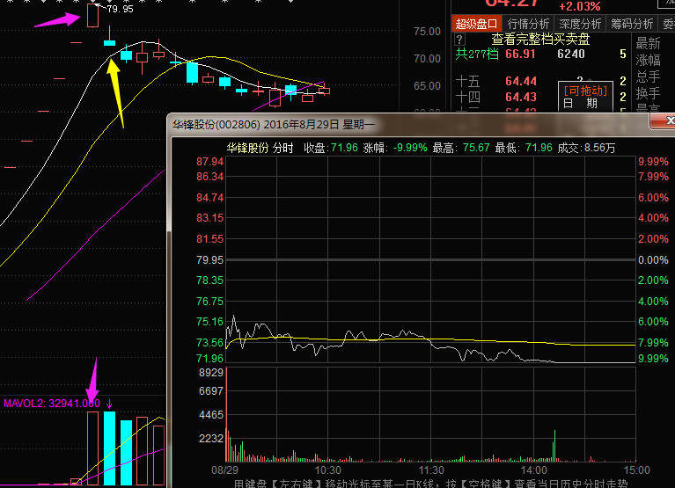Click the +2.03% change value

[x=580, y=6]
